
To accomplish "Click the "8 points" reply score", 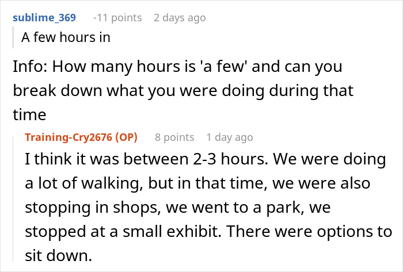I will [174, 137].
